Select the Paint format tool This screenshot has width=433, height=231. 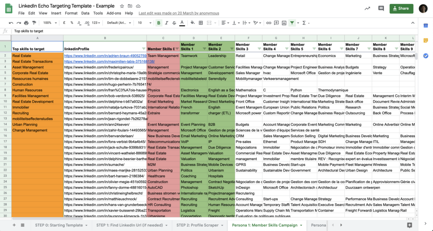coord(34,23)
